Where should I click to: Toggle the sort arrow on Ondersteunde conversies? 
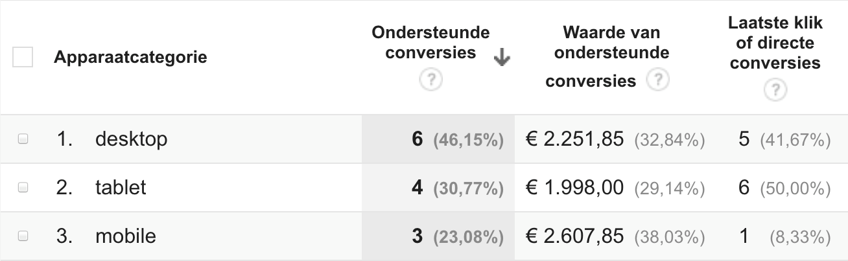pyautogui.click(x=501, y=59)
